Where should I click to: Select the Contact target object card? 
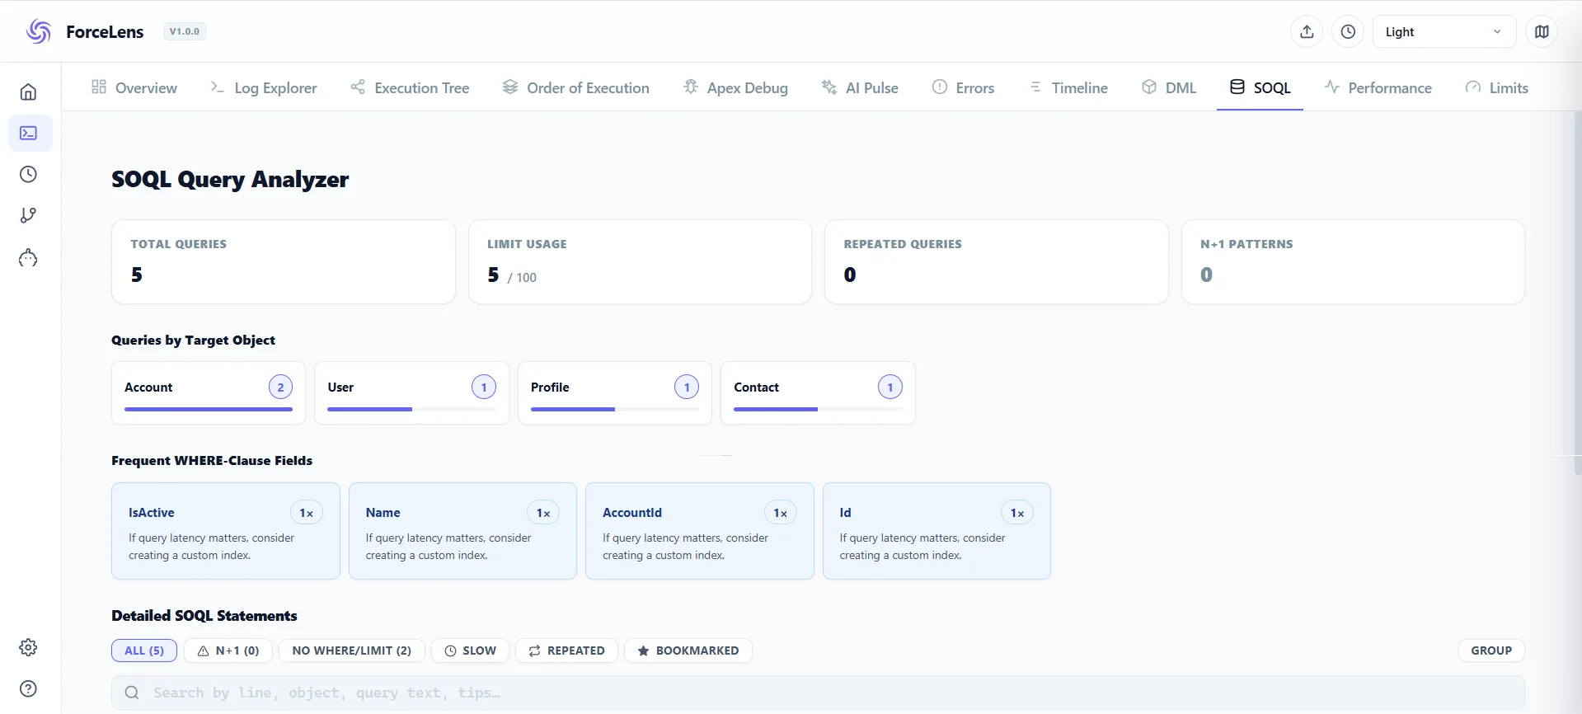pos(818,392)
